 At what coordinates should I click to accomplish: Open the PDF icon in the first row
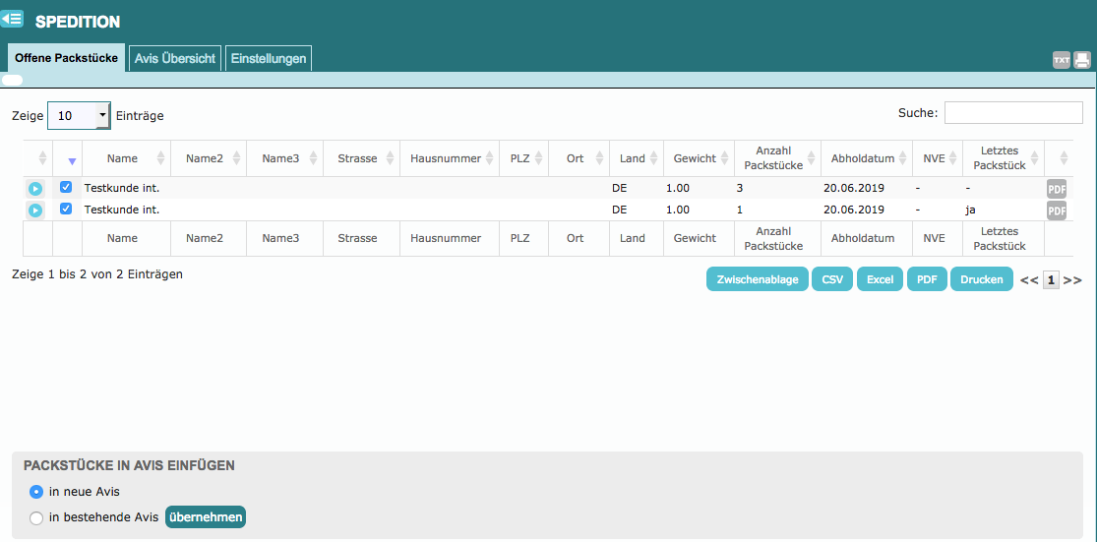(x=1057, y=189)
